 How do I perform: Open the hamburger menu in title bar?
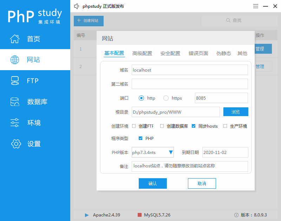click(256, 6)
